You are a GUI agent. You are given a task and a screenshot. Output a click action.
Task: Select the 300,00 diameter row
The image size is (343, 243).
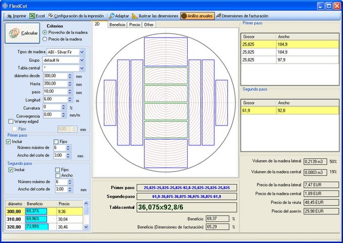pos(44,211)
